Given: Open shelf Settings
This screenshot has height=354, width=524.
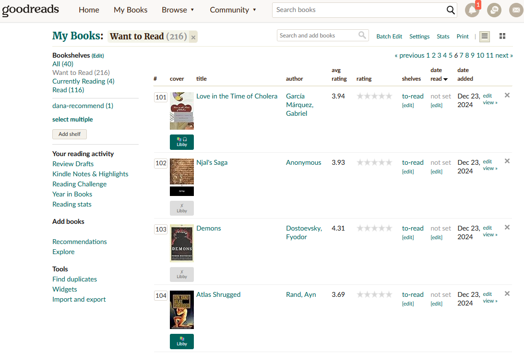Looking at the screenshot, I should [419, 37].
